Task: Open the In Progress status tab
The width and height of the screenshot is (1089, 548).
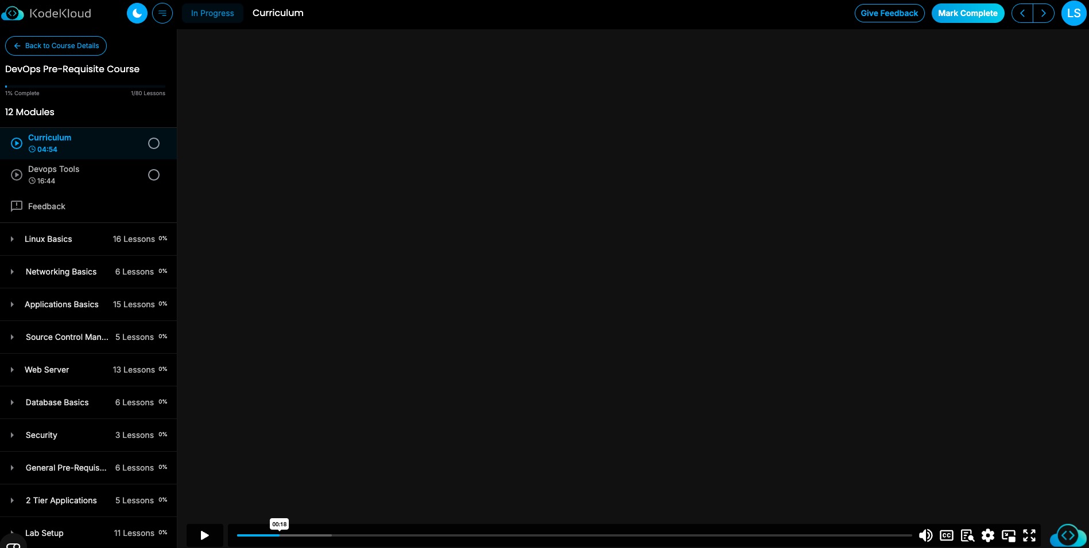Action: [212, 13]
